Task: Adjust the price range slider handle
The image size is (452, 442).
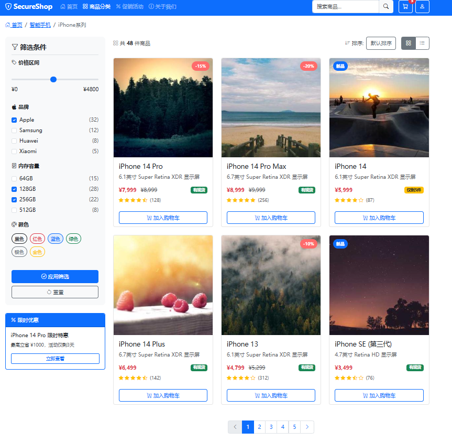Action: coord(53,79)
